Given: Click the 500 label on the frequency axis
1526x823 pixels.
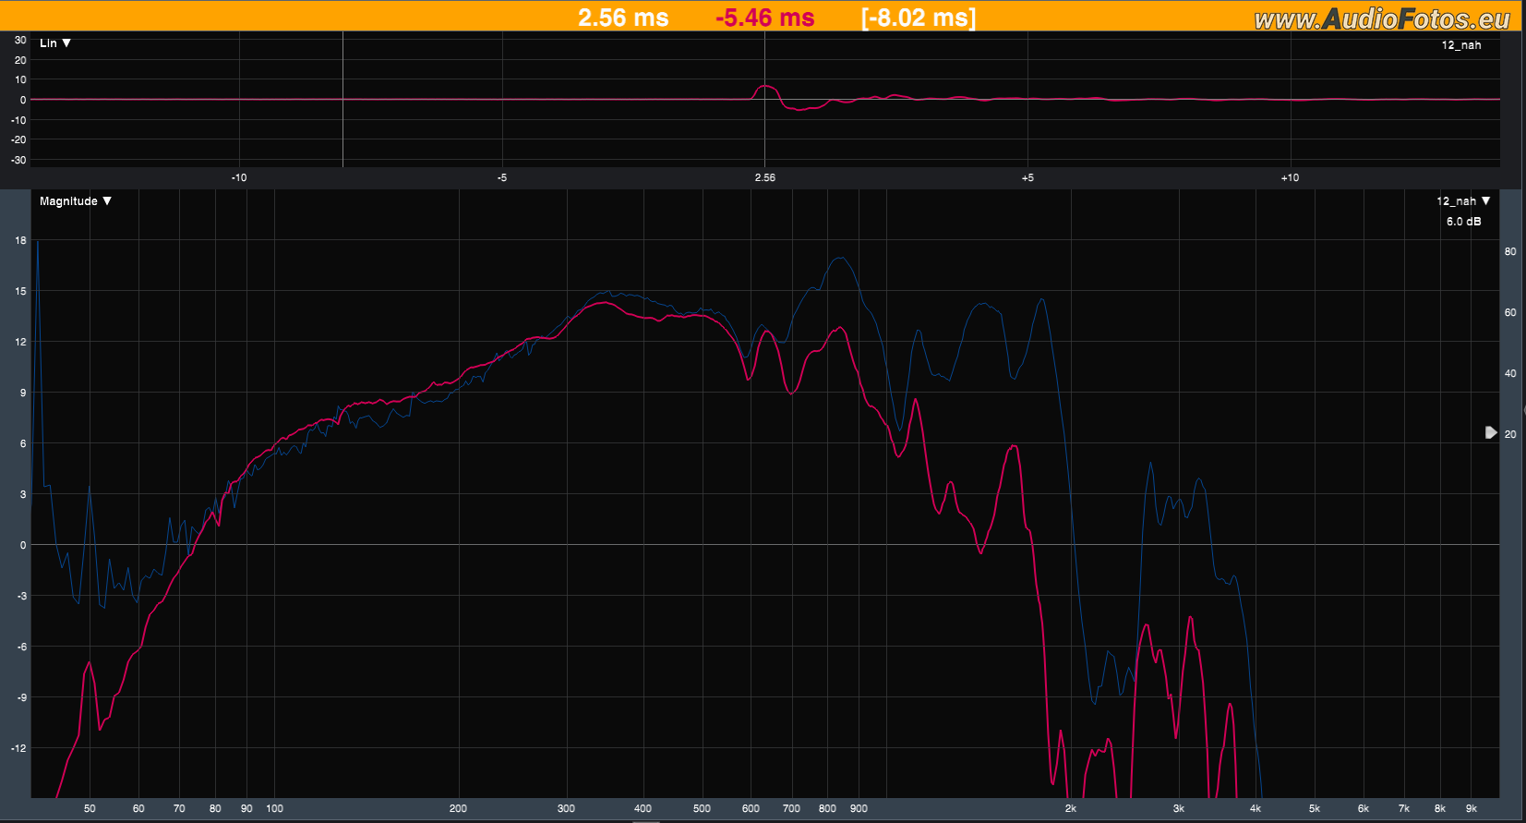Looking at the screenshot, I should click(702, 808).
